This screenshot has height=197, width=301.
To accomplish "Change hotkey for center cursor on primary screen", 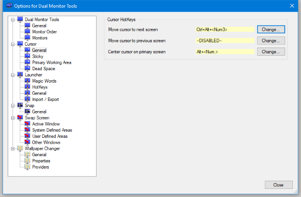I will pos(271,51).
